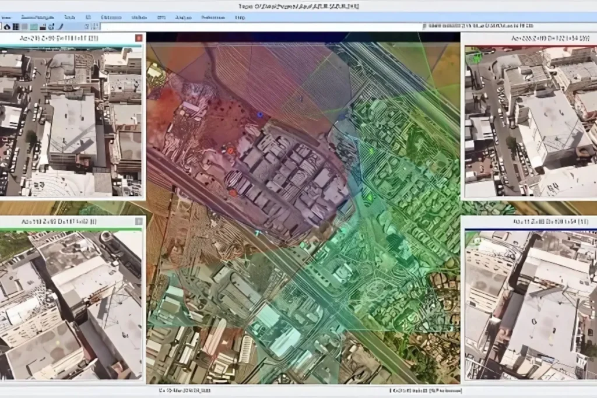The width and height of the screenshot is (597, 398).
Task: Open the leftmost menu in the menu bar
Action: pos(6,17)
